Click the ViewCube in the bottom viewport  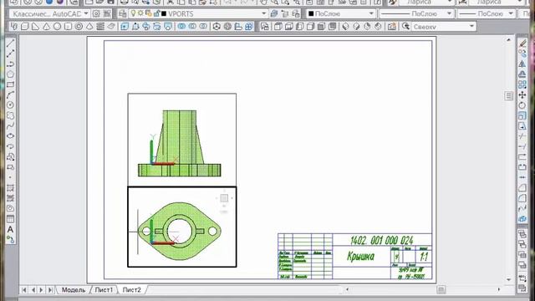click(224, 198)
